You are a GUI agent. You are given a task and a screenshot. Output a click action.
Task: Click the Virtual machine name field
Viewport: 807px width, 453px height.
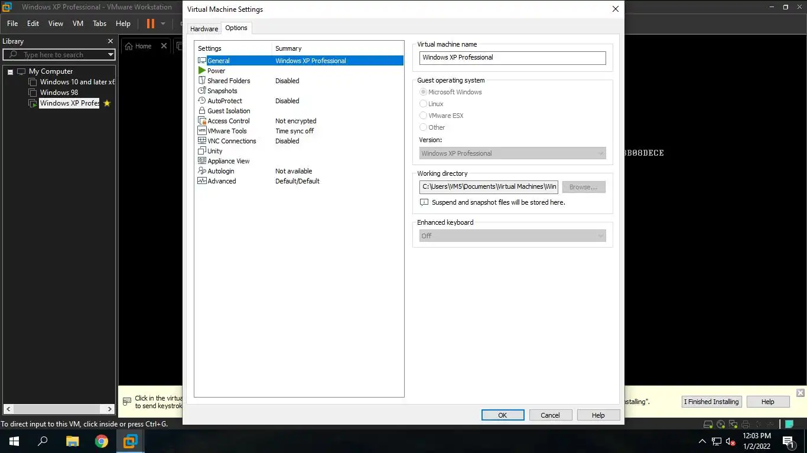(513, 58)
